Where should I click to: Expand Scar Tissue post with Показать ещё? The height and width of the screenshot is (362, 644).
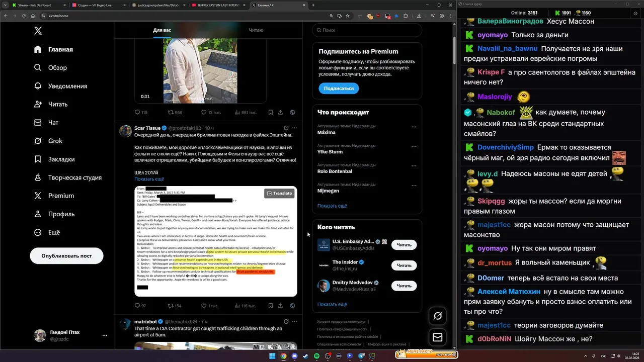[x=149, y=179]
